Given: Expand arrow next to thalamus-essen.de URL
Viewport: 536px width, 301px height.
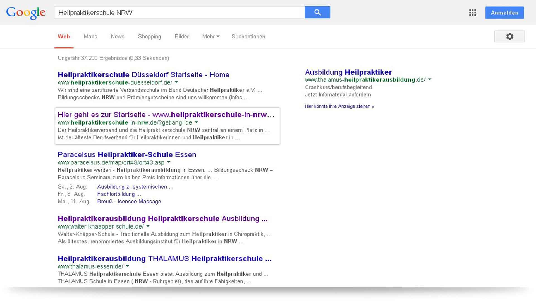Looking at the screenshot, I should [128, 266].
